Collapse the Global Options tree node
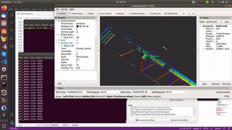 [x=56, y=21]
